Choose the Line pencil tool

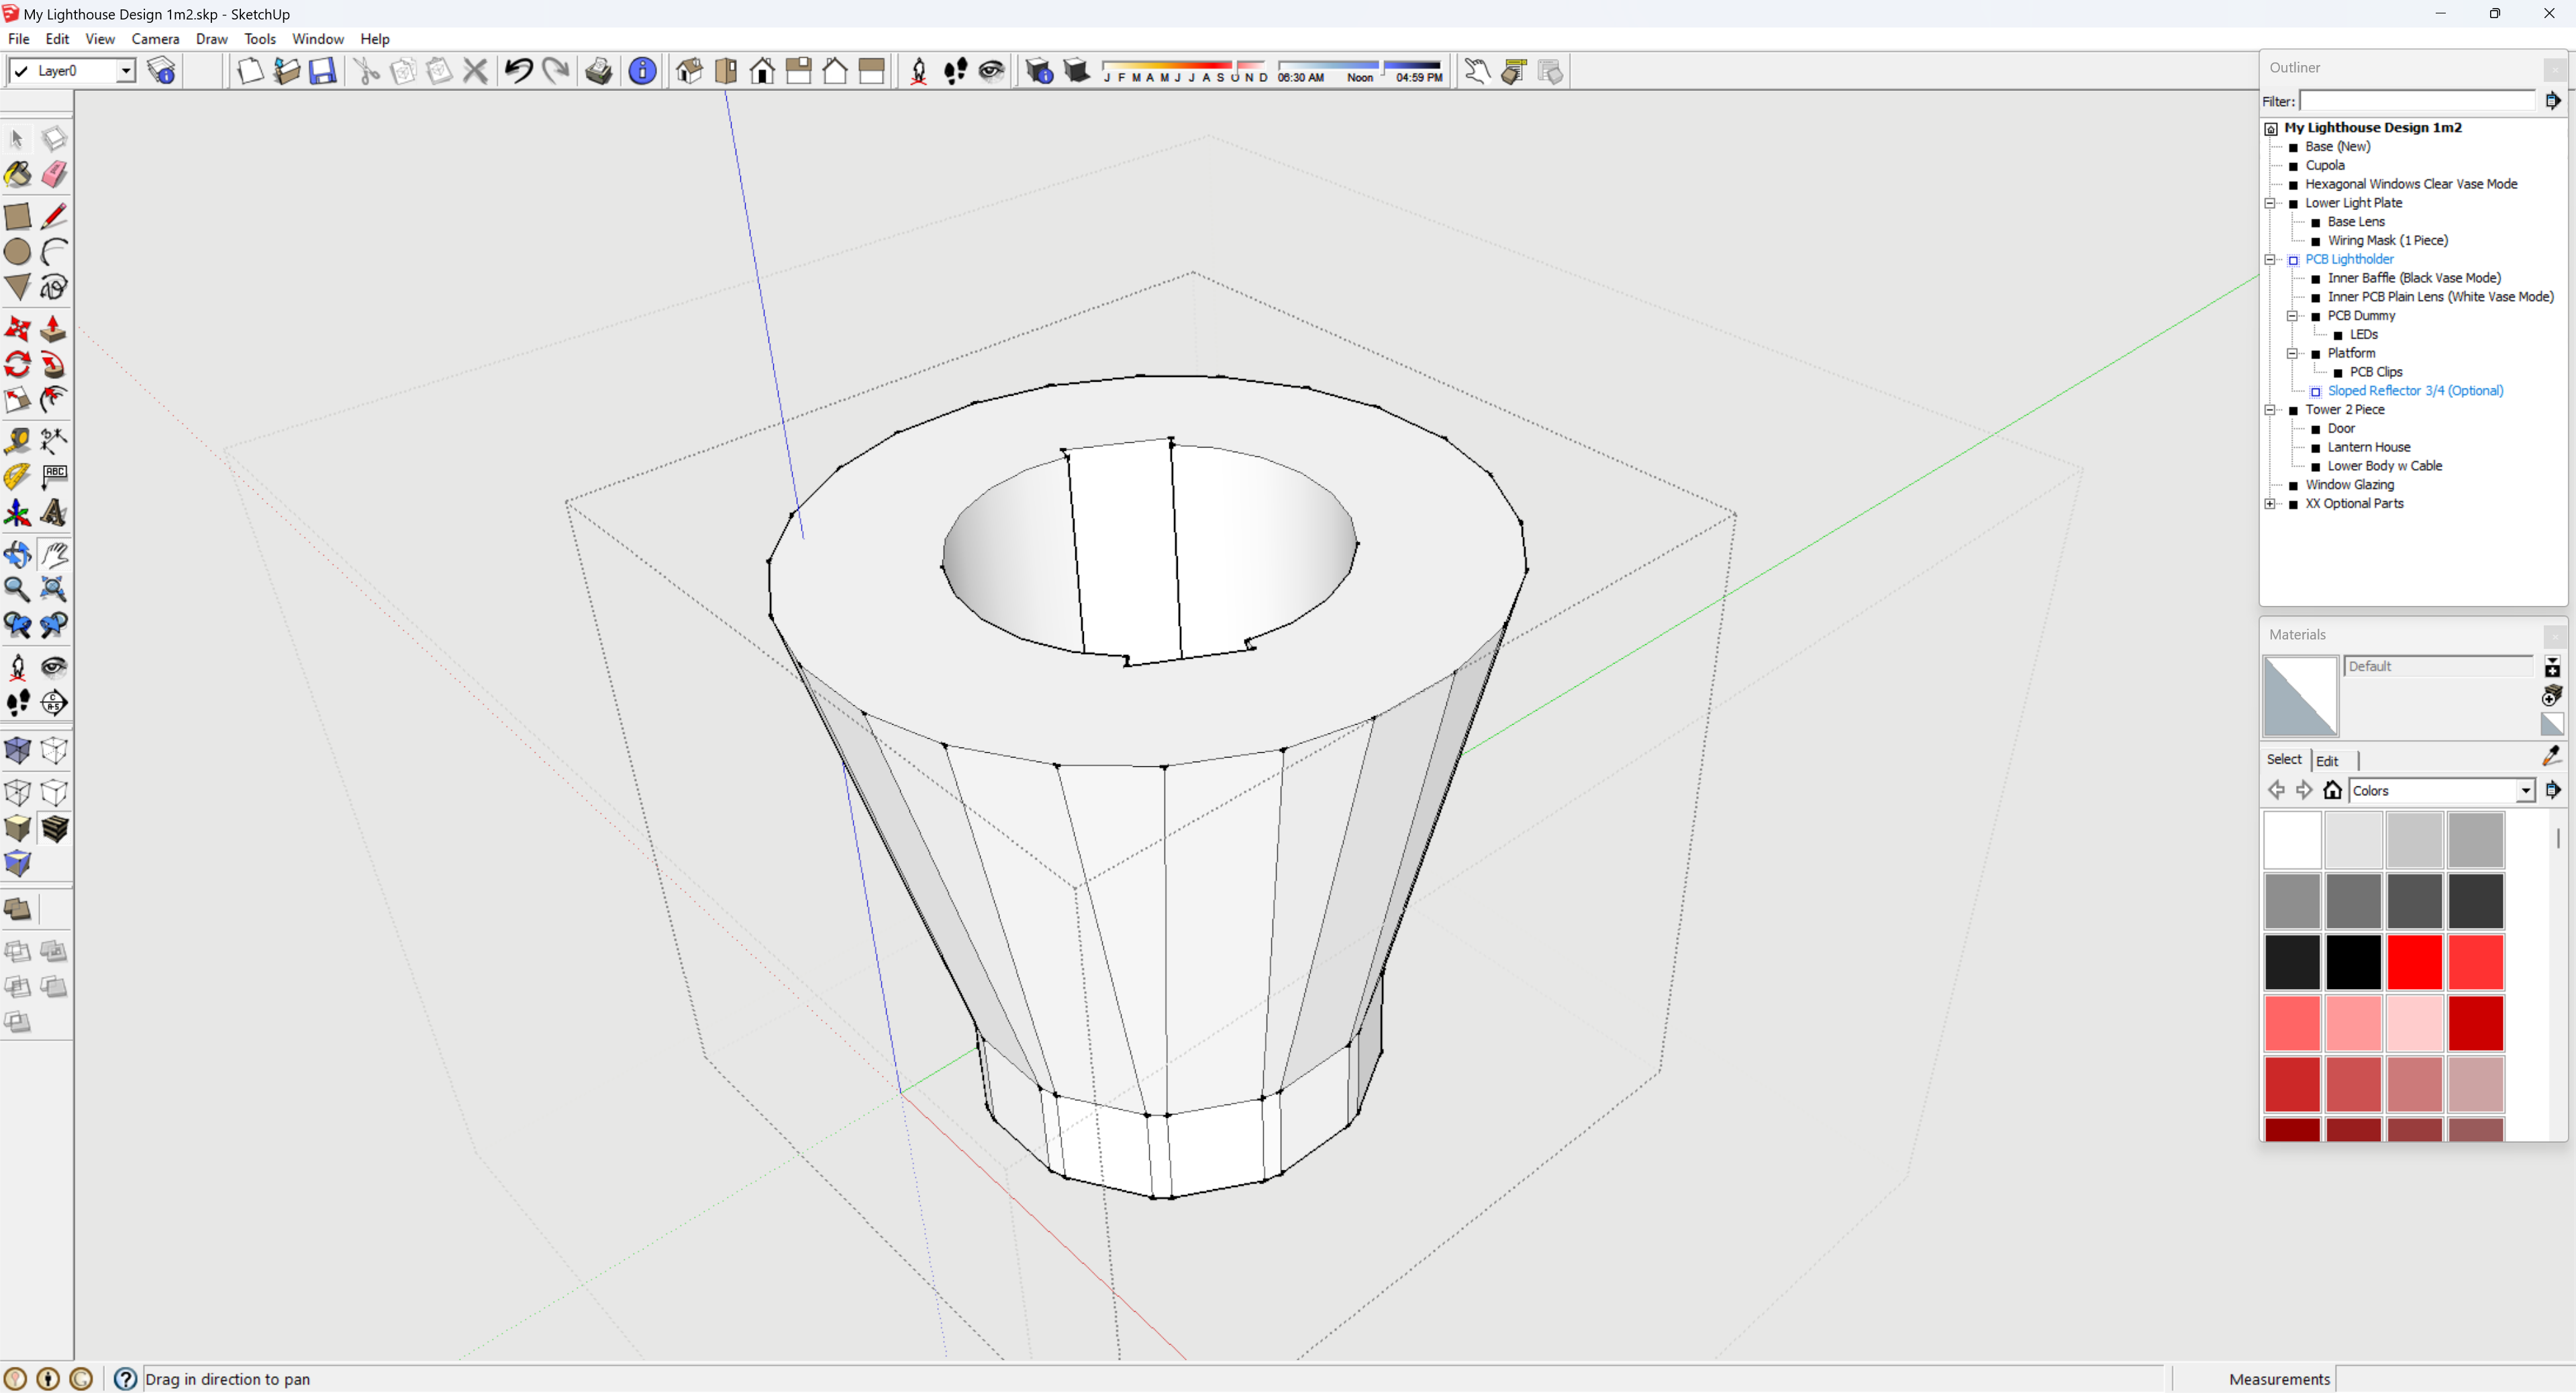click(54, 216)
